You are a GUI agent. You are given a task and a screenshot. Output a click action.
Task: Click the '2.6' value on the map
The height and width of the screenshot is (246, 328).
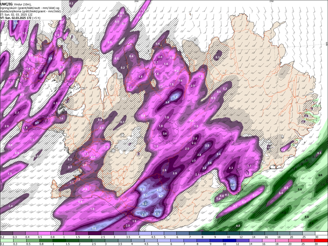pyautogui.click(x=165, y=134)
